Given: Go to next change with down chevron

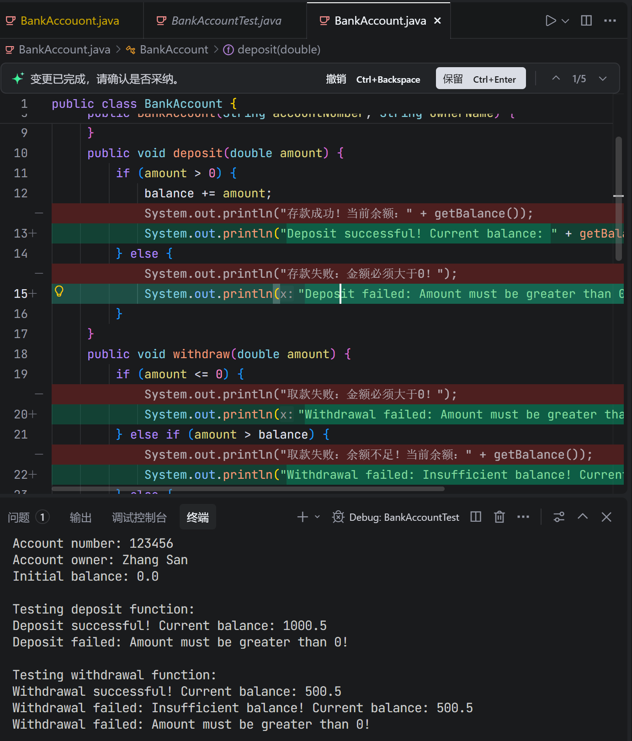Looking at the screenshot, I should (x=603, y=79).
